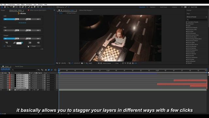Expand layer 9 107.mp4 Comp 1 properties
This screenshot has height=118, width=209.
(8, 90)
